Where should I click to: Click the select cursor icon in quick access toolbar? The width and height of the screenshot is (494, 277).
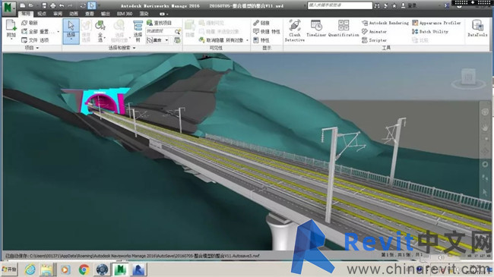click(x=92, y=5)
